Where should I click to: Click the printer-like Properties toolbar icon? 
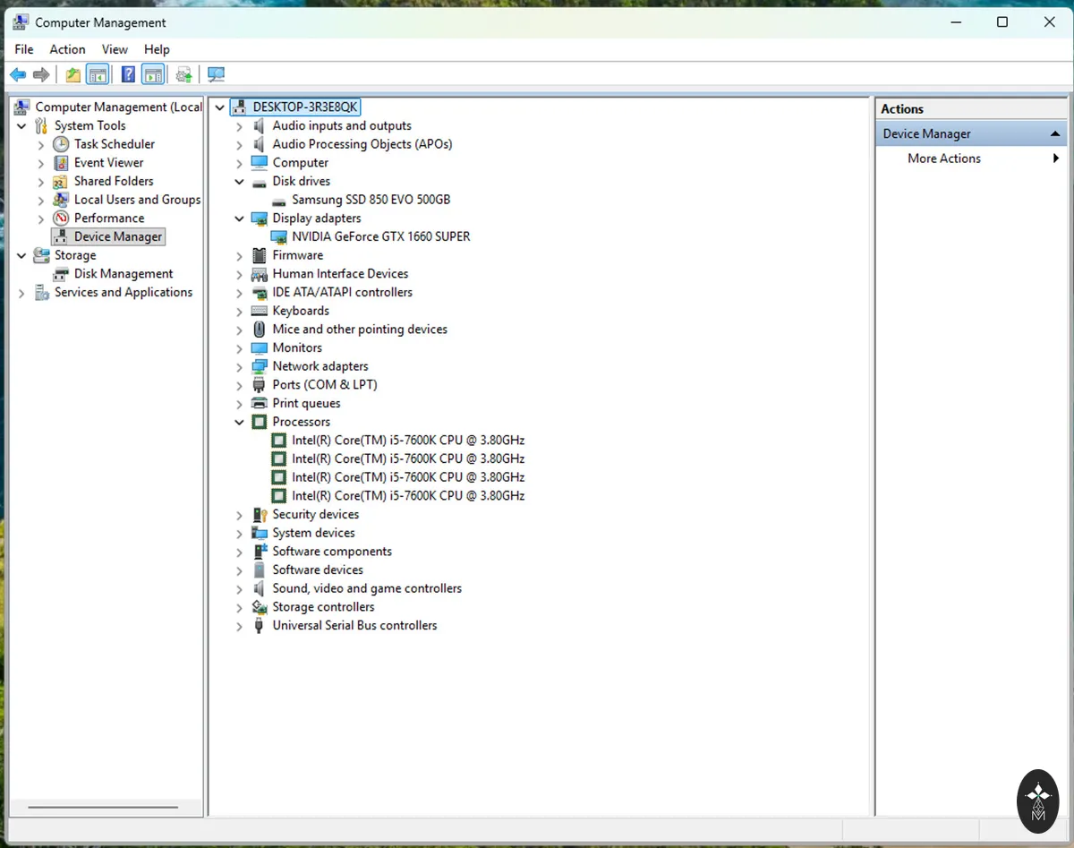tap(184, 75)
